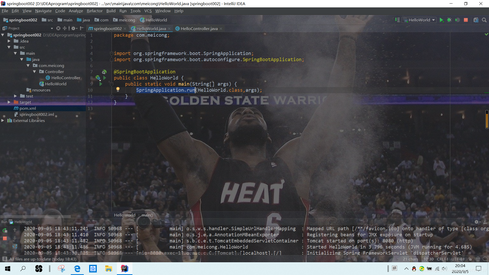The height and width of the screenshot is (275, 489).
Task: Collapse the src folder
Action: (9, 47)
